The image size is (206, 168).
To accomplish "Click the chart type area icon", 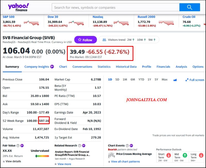I will coord(175,80).
